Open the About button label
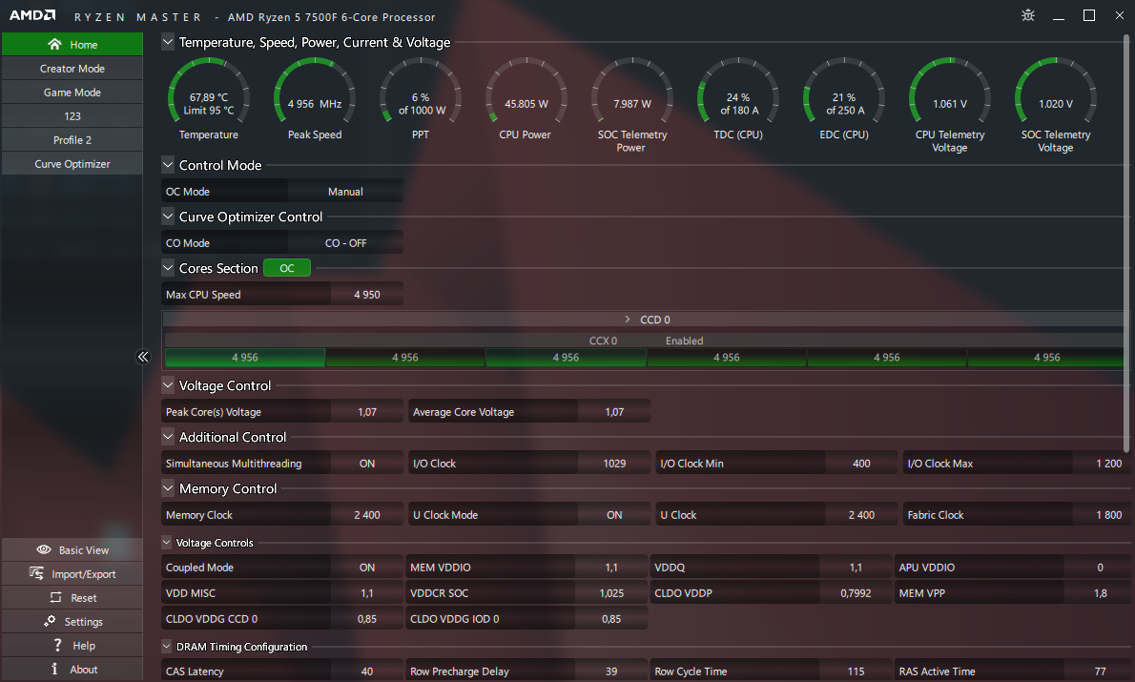 pyautogui.click(x=84, y=670)
